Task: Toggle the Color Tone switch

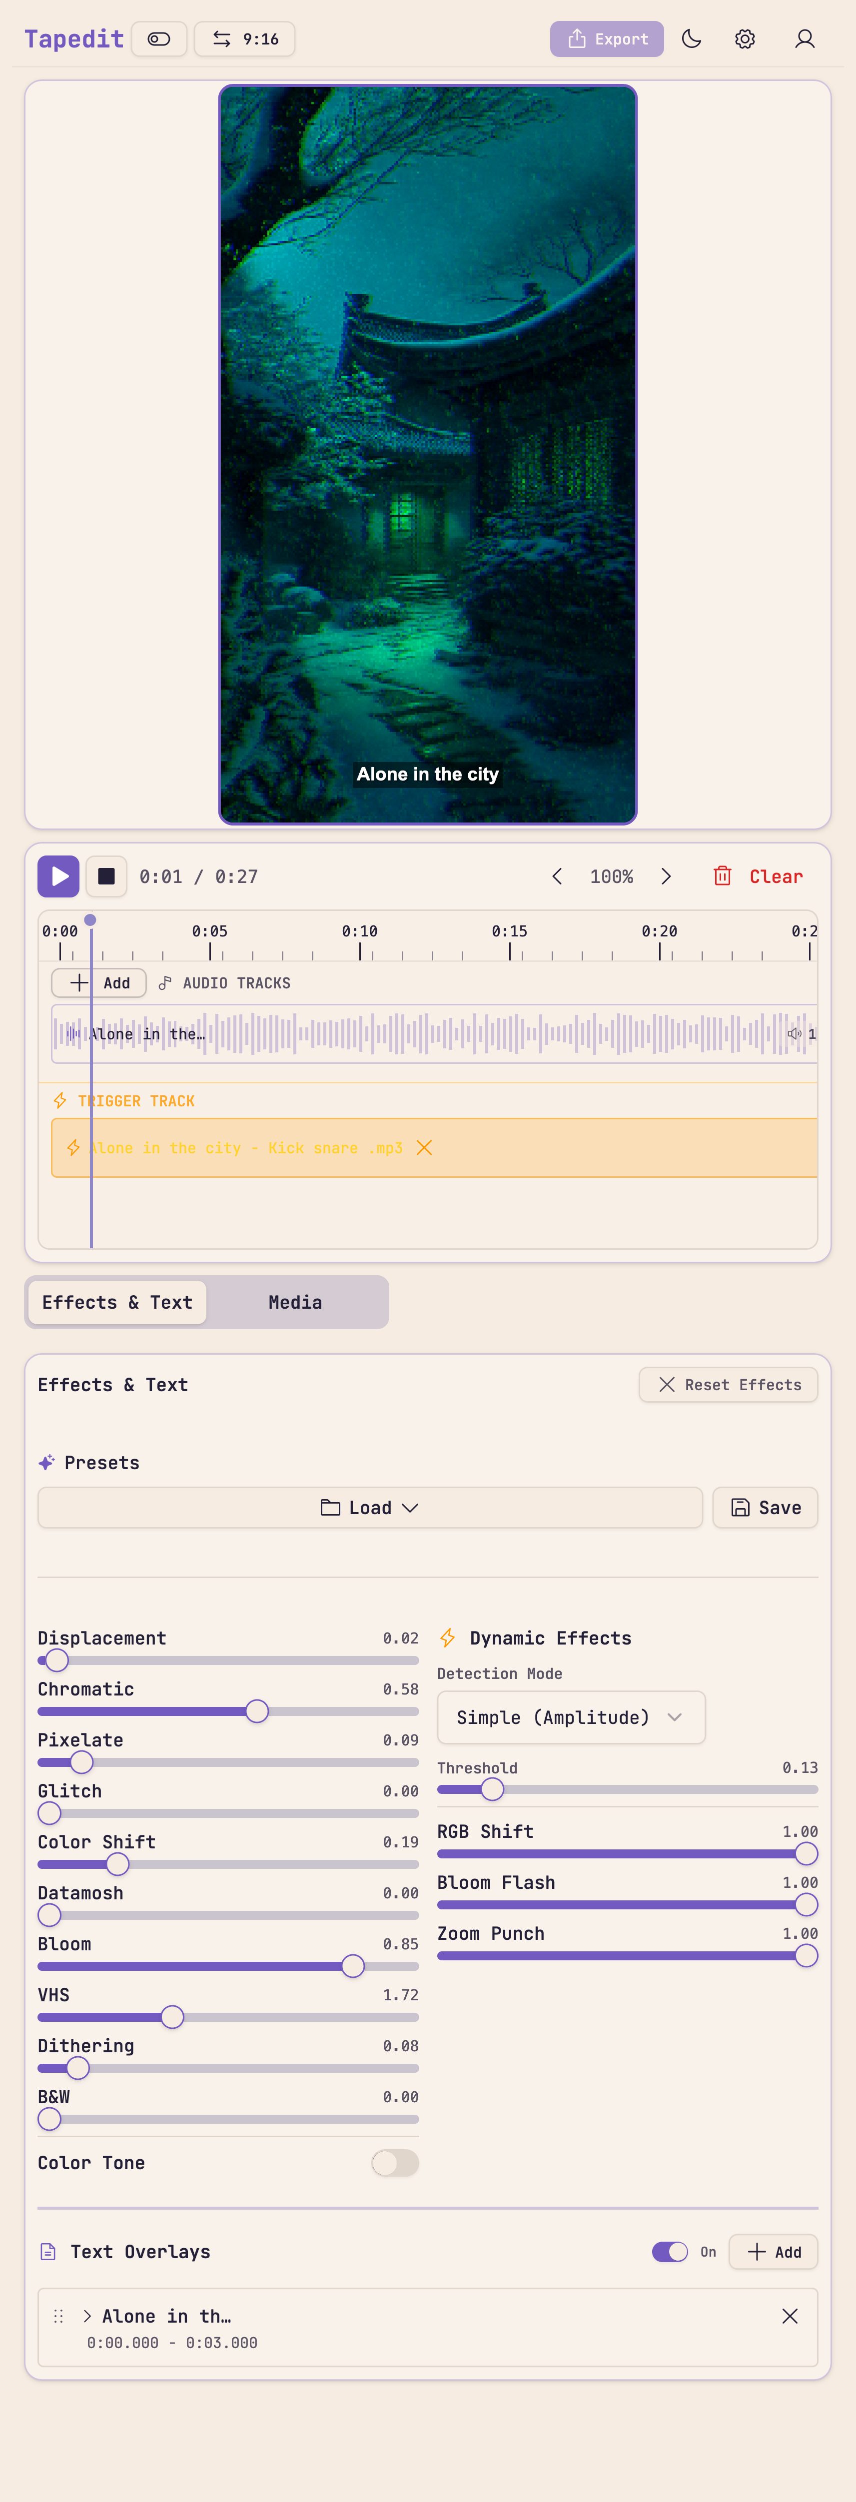Action: pos(394,2163)
